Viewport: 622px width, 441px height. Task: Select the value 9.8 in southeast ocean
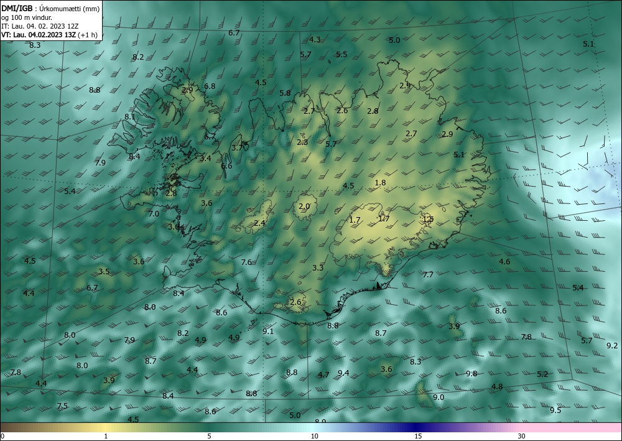(x=471, y=374)
